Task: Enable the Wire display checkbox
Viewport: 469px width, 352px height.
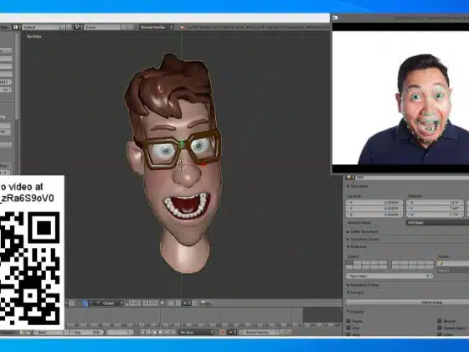Action: click(x=348, y=334)
